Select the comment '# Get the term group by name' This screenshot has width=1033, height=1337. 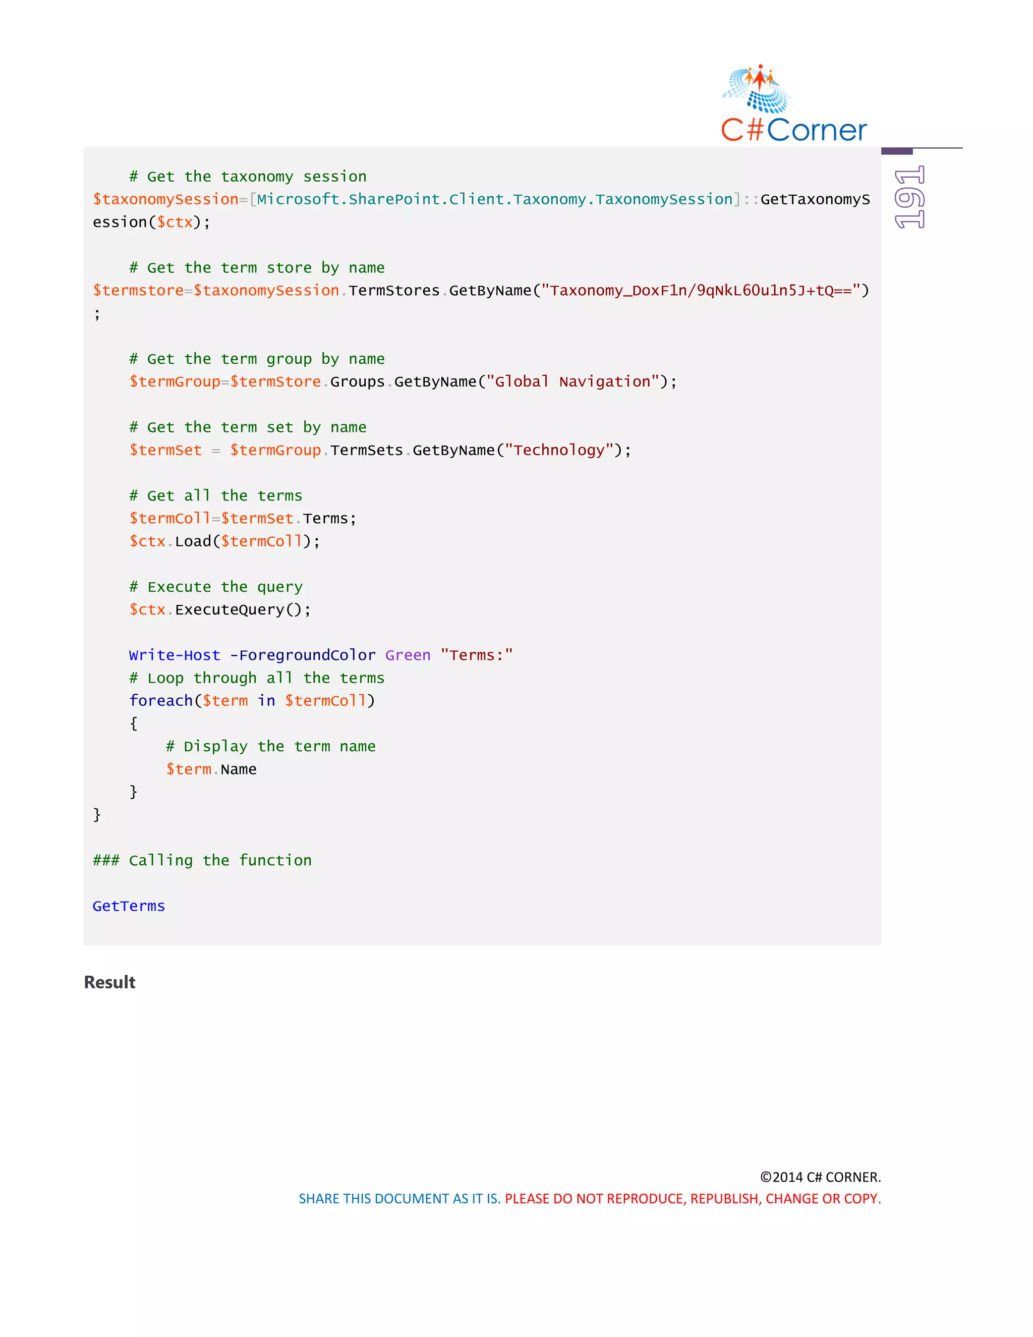[x=257, y=359]
